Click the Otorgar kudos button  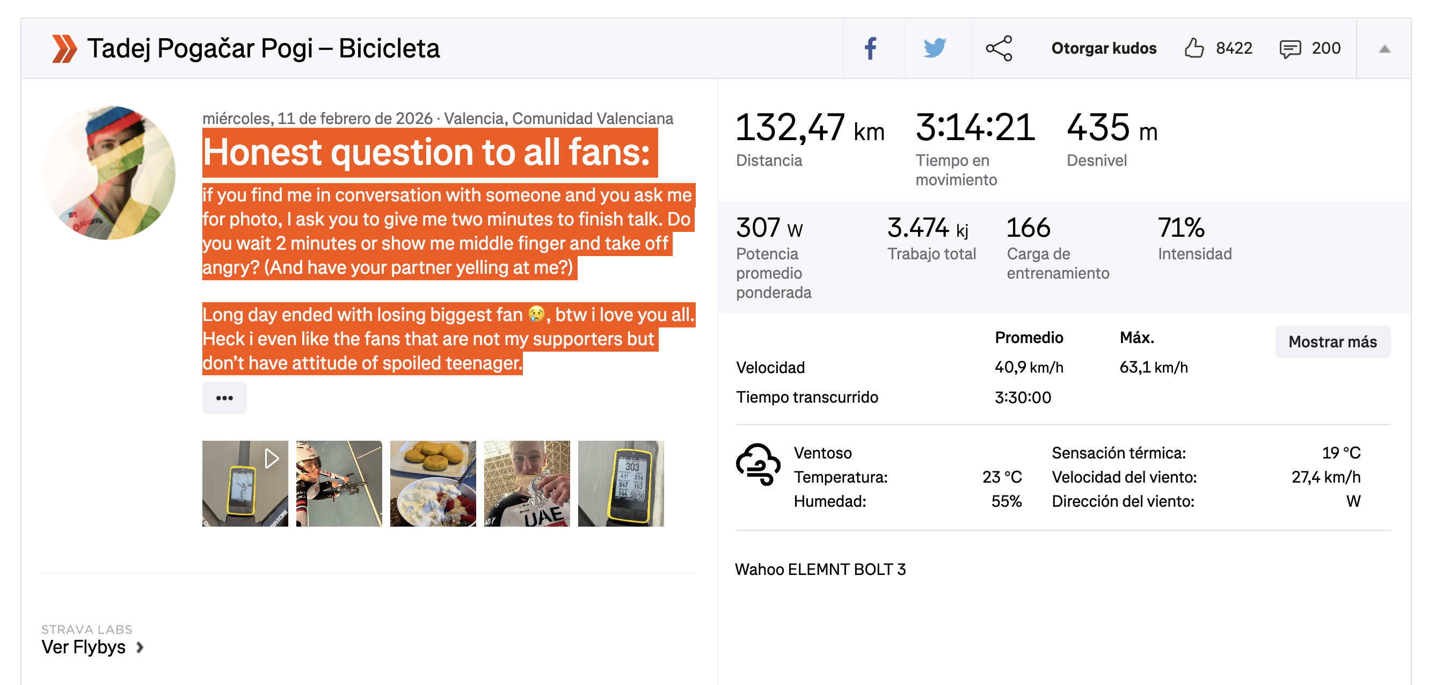pyautogui.click(x=1104, y=49)
